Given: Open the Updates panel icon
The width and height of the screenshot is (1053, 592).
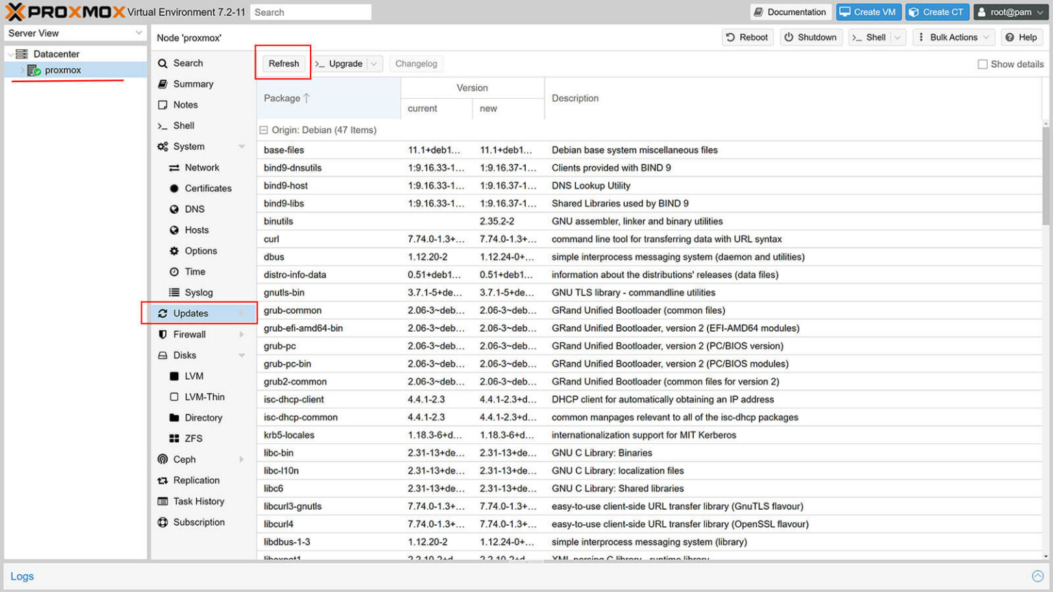Looking at the screenshot, I should click(163, 313).
